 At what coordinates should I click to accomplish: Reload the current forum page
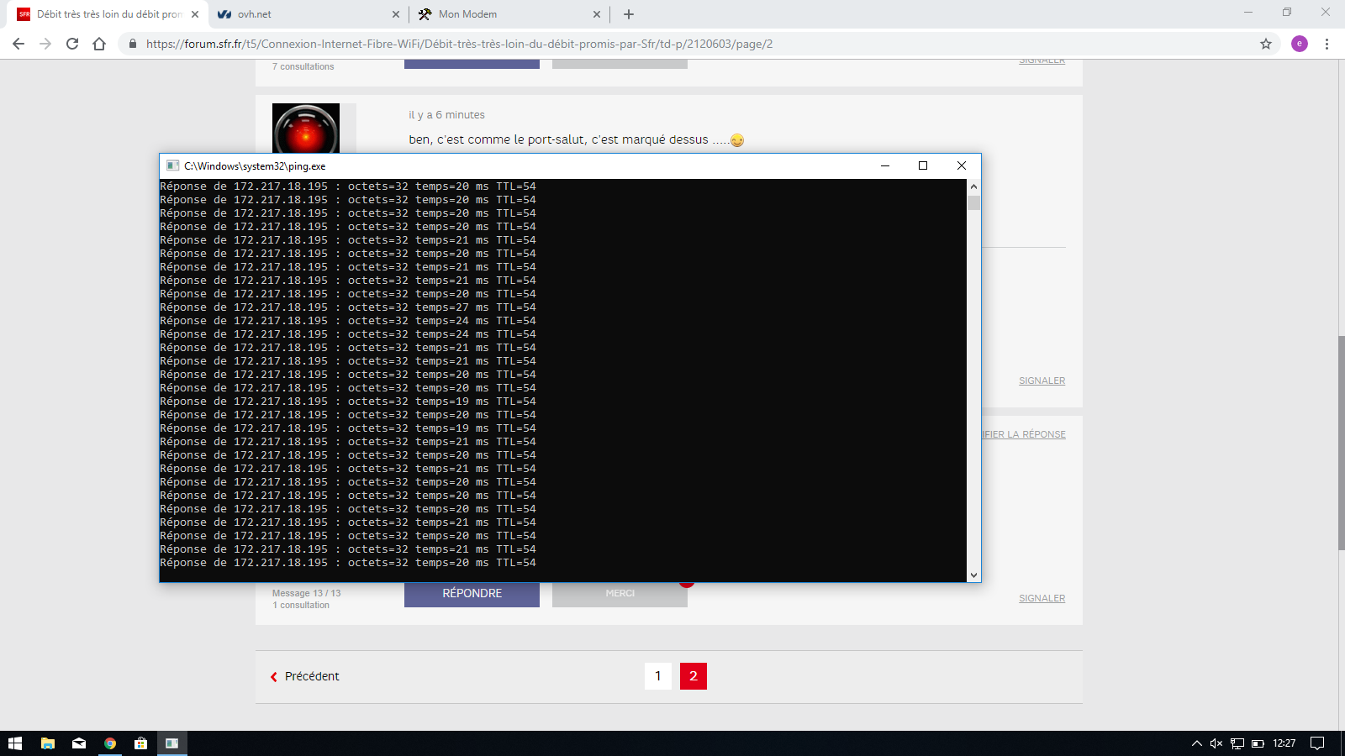click(72, 44)
